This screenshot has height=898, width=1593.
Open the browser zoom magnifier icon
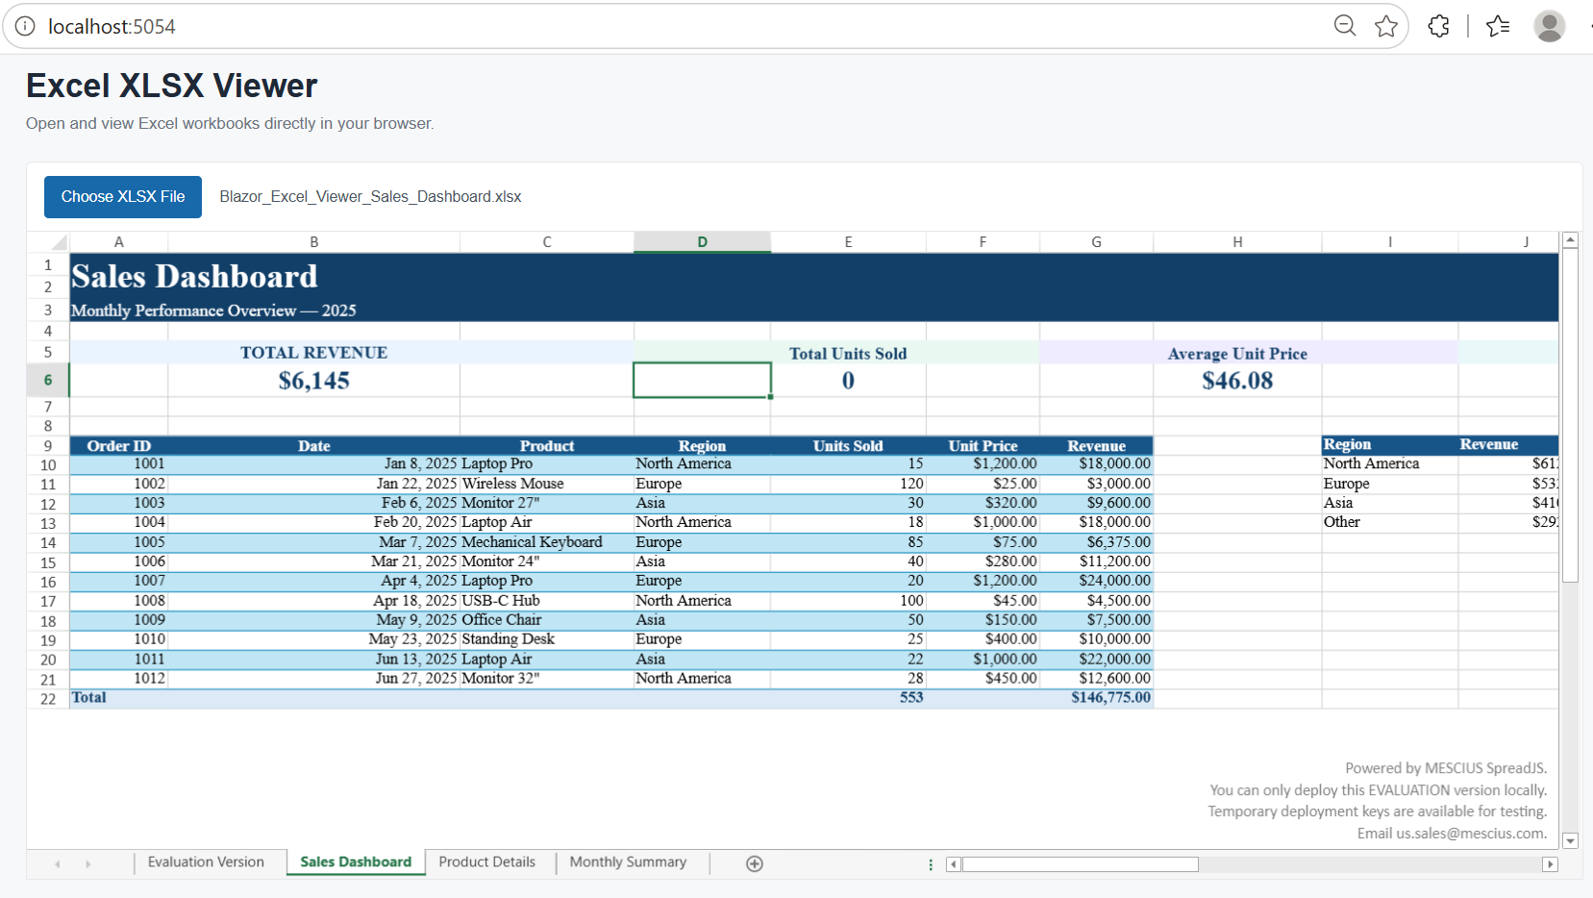[1345, 26]
